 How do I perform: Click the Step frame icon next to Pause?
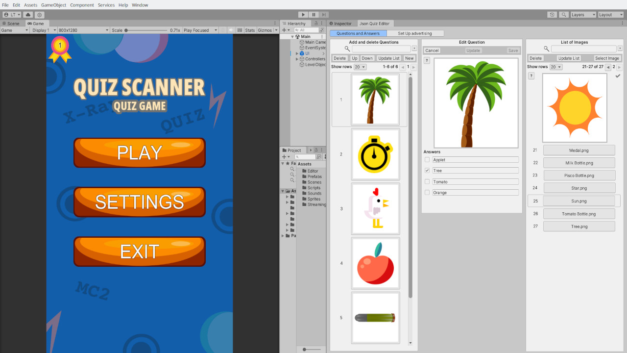click(x=324, y=14)
